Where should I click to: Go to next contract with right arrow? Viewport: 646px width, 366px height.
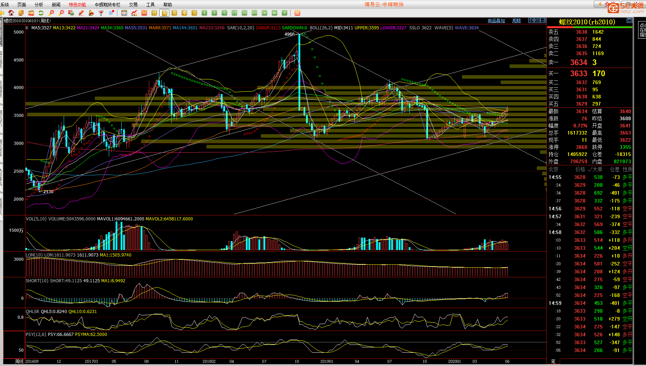click(x=537, y=20)
